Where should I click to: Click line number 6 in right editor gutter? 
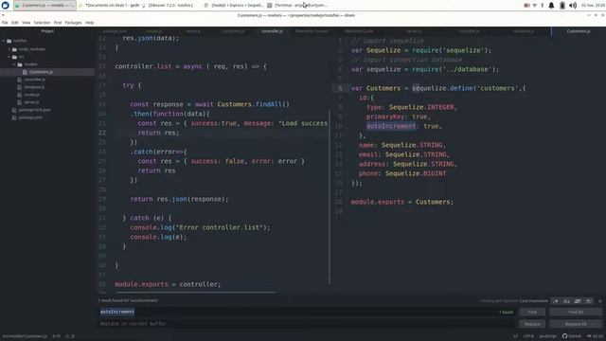pos(340,88)
